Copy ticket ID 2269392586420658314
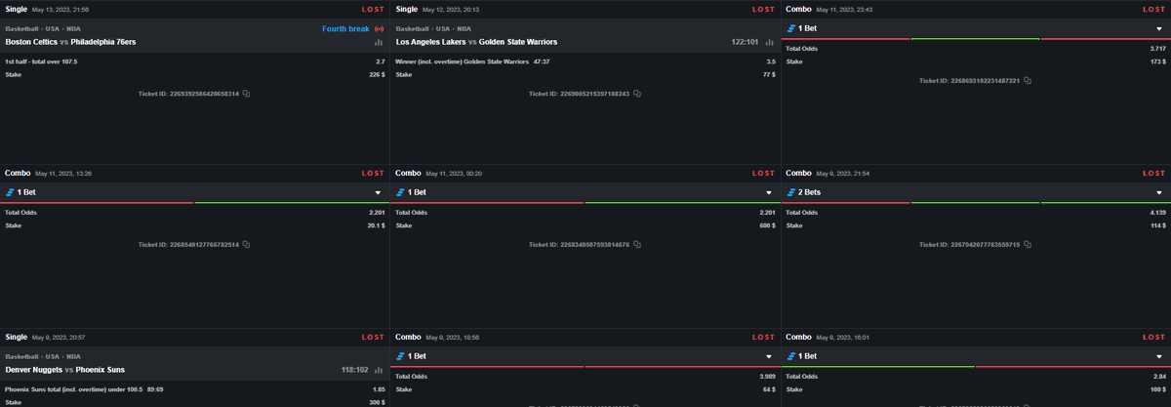This screenshot has height=407, width=1171. [247, 94]
